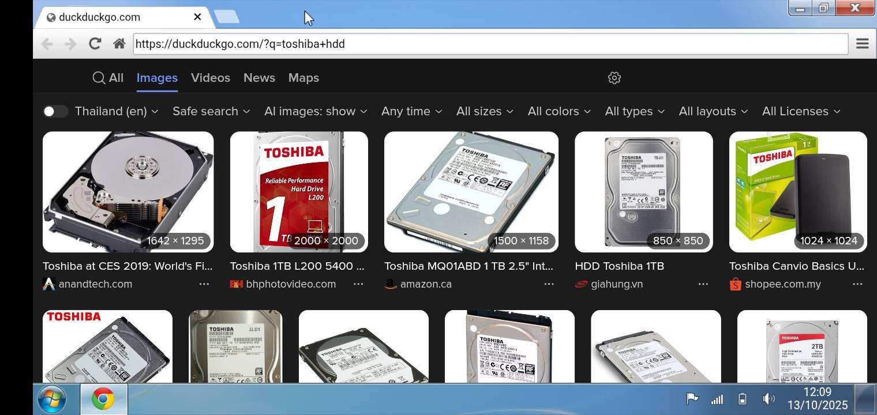Open the Toshiba 1TB L200 5400 title link

(x=297, y=266)
